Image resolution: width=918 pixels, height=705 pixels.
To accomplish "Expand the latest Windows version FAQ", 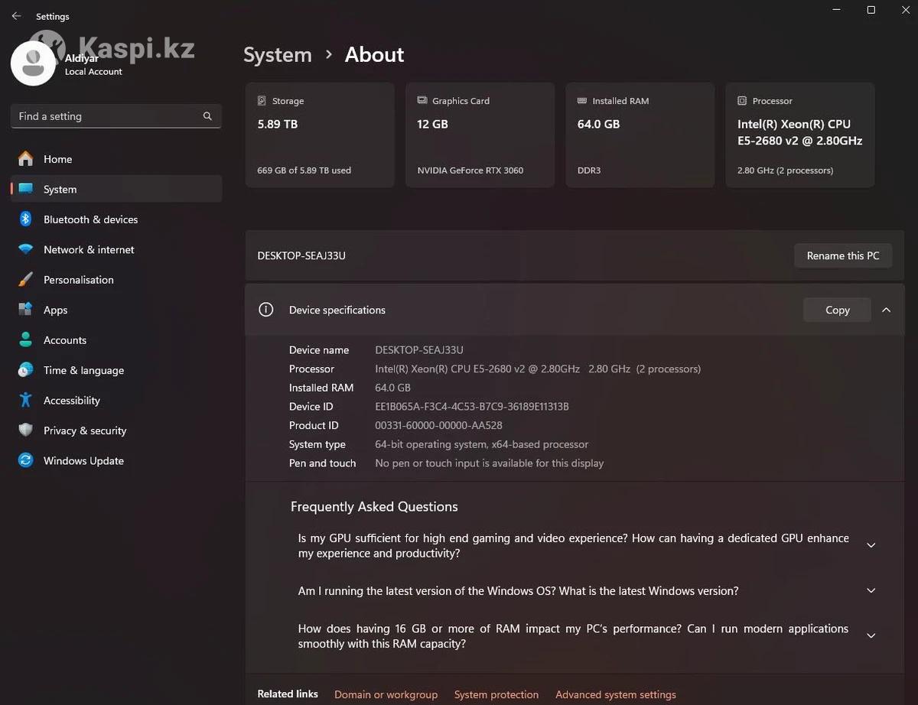I will [x=871, y=590].
